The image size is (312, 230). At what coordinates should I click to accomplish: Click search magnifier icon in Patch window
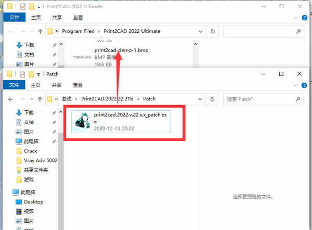[x=298, y=99]
